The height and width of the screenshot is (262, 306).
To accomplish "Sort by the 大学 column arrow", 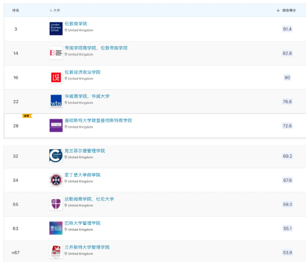I will pos(51,11).
